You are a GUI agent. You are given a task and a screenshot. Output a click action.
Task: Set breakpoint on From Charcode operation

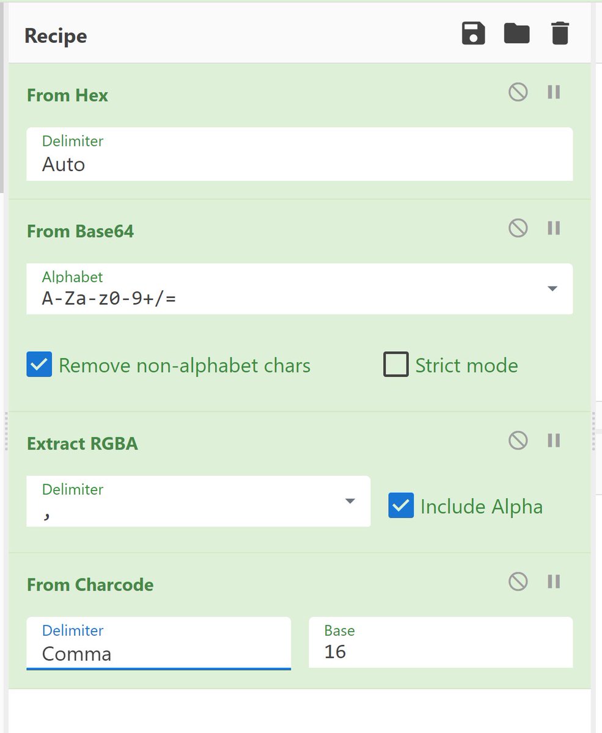554,582
